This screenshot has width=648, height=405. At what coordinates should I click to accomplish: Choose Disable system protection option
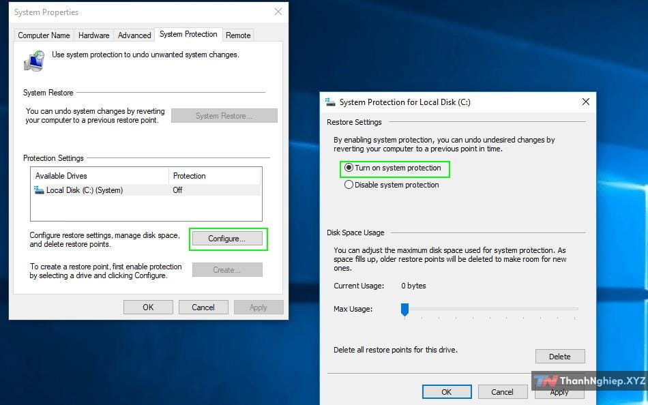coord(392,185)
